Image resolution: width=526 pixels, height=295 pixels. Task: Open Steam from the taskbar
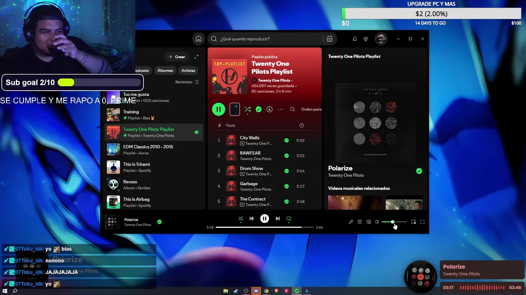[236, 291]
